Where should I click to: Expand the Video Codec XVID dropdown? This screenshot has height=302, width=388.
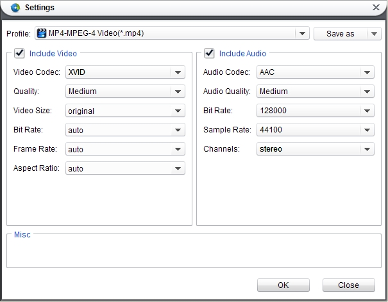(178, 72)
